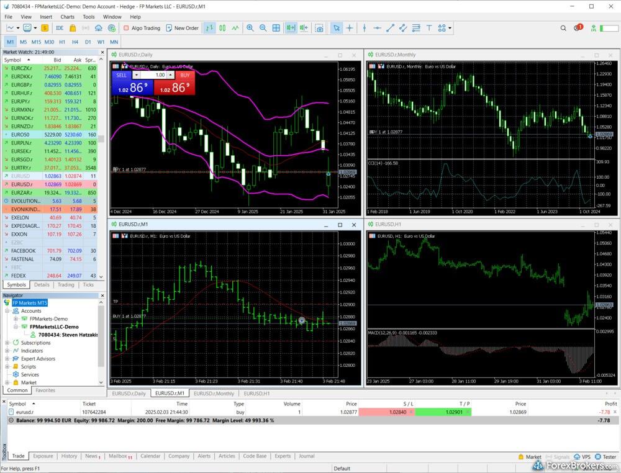Open the MetaEditor IDE icon
The image size is (621, 473).
point(60,28)
